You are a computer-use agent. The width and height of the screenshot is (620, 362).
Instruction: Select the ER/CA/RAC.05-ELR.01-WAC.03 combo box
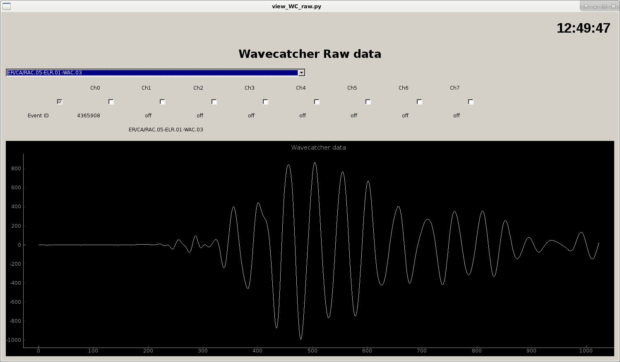153,73
